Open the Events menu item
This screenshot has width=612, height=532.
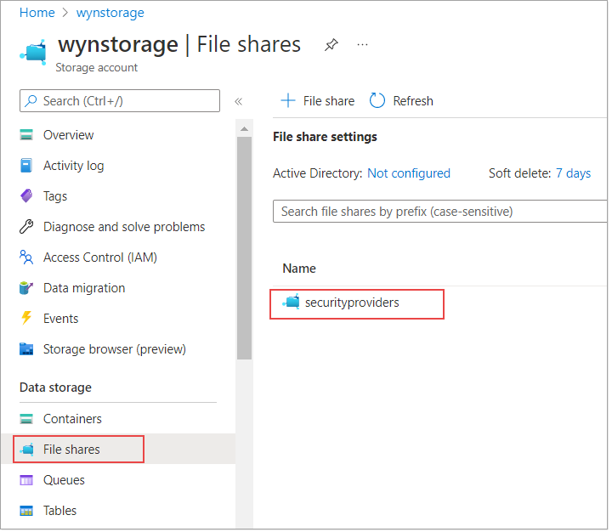point(60,319)
